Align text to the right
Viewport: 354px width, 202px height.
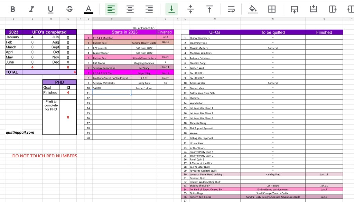[149, 9]
